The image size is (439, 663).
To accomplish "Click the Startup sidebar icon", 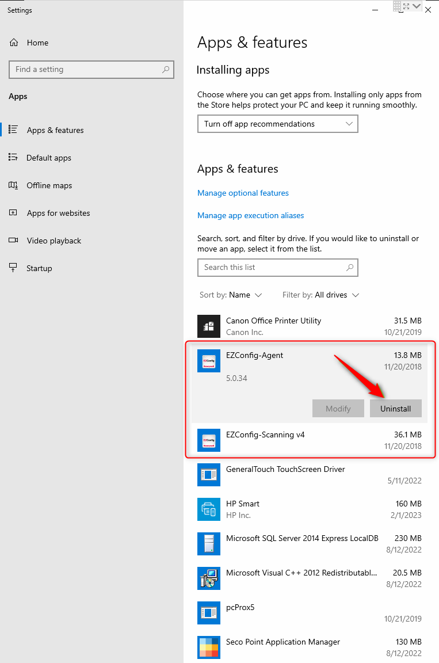I will tap(13, 268).
